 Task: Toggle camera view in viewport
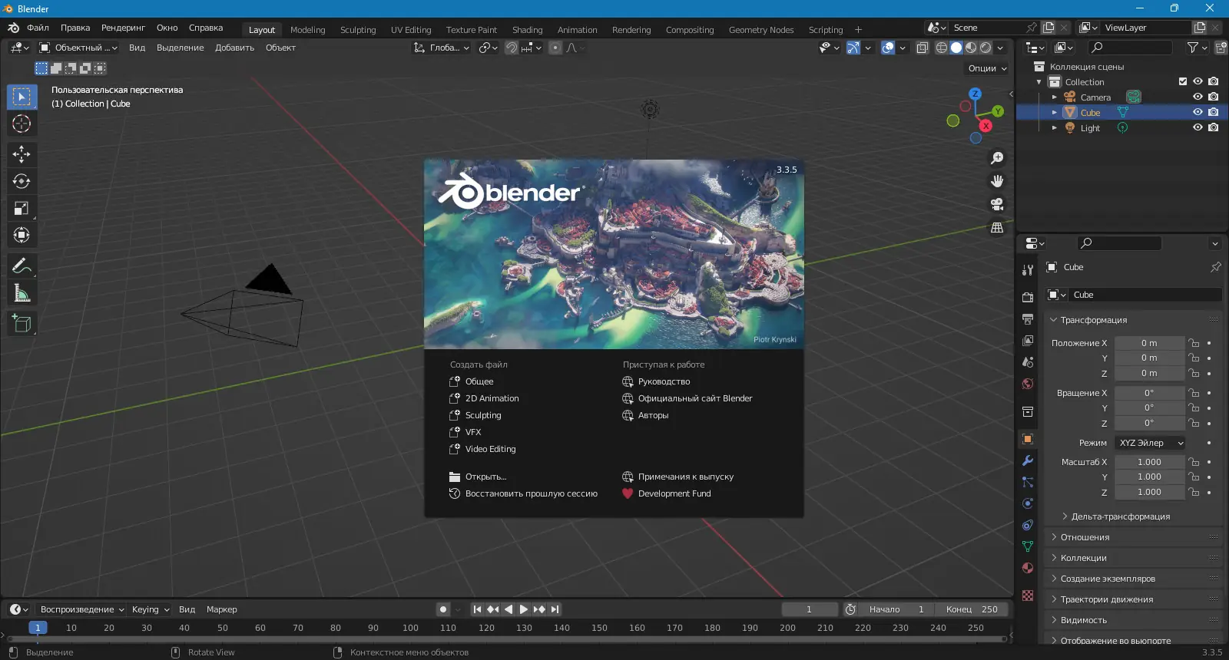[x=997, y=204]
